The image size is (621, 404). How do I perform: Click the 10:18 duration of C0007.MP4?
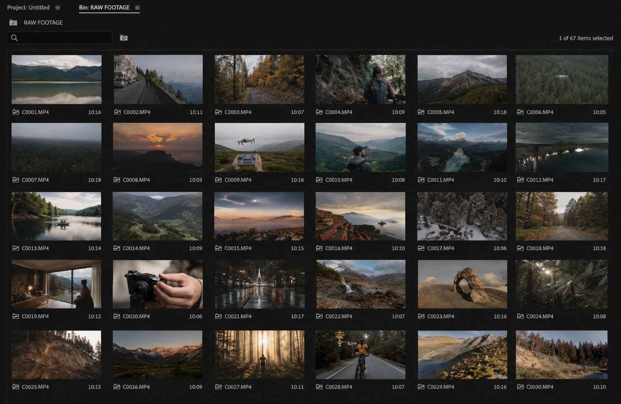point(94,180)
